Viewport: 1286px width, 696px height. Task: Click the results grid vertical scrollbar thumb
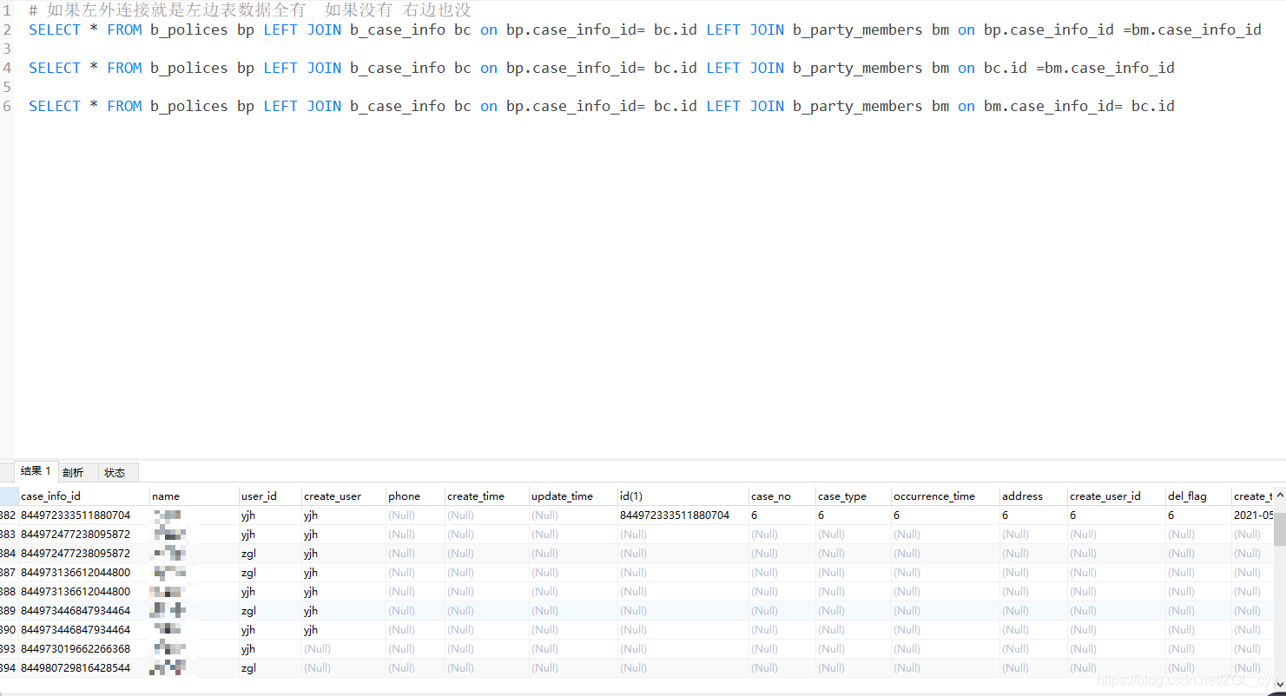pyautogui.click(x=1279, y=529)
